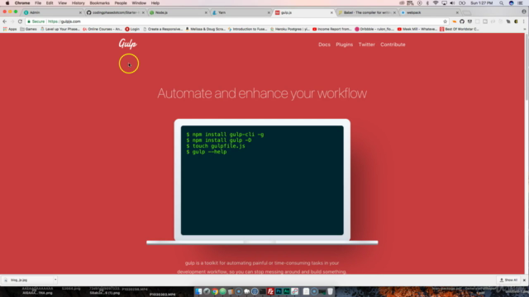Screen dimensions: 529x297
Task: Open the Meek Mill YouTube bookmark
Action: (417, 29)
